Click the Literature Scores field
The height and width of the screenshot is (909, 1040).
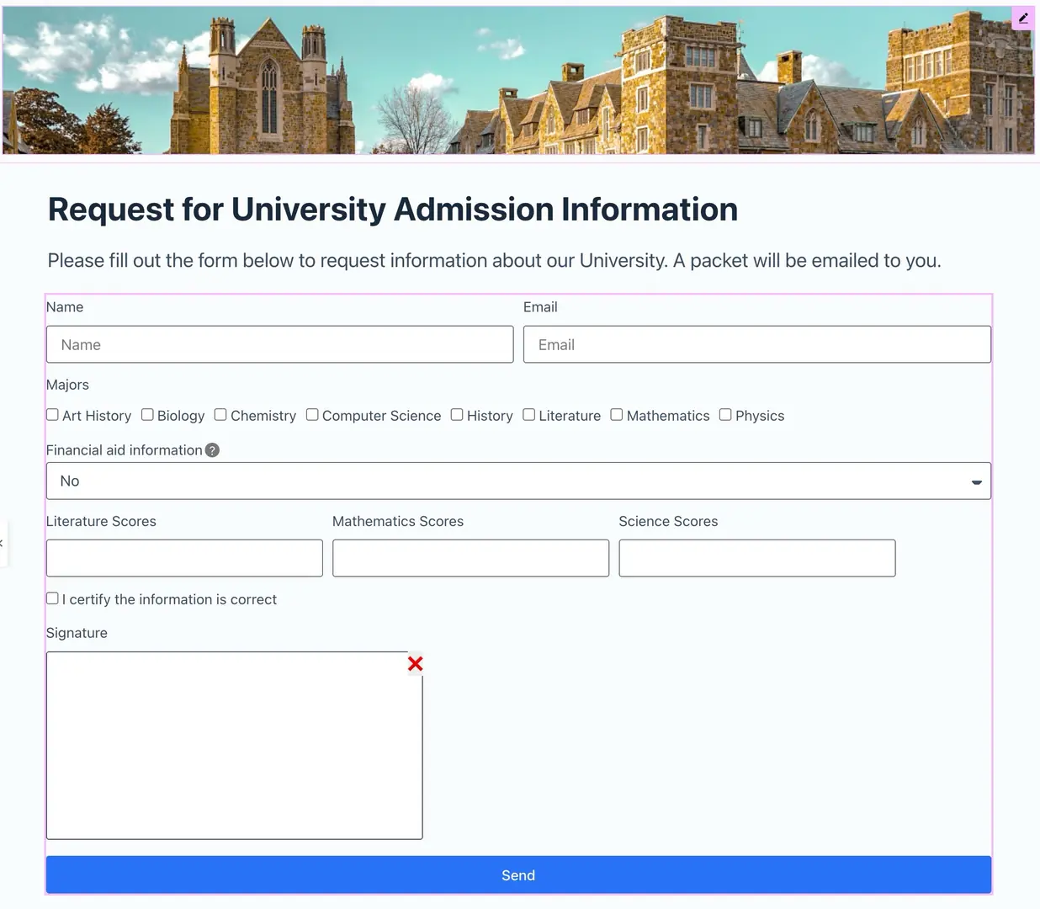tap(184, 557)
